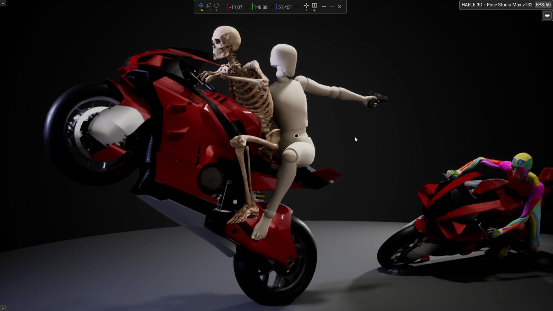The height and width of the screenshot is (311, 553).
Task: Click the Focus on selection icon (F)
Action: click(306, 6)
